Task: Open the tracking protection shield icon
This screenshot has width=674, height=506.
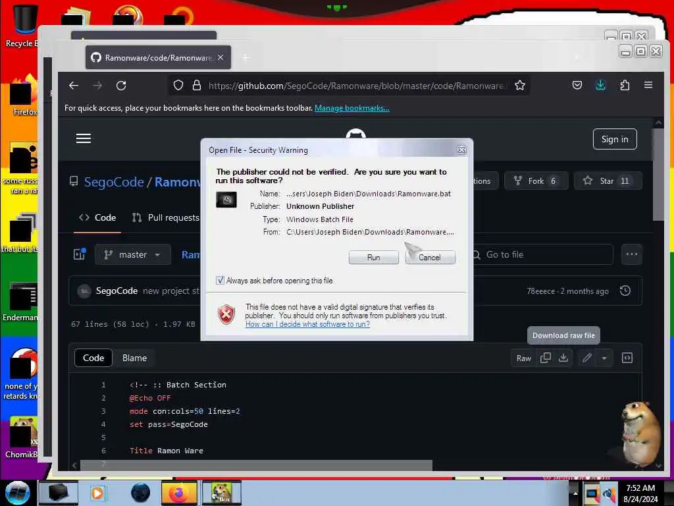Action: [178, 85]
